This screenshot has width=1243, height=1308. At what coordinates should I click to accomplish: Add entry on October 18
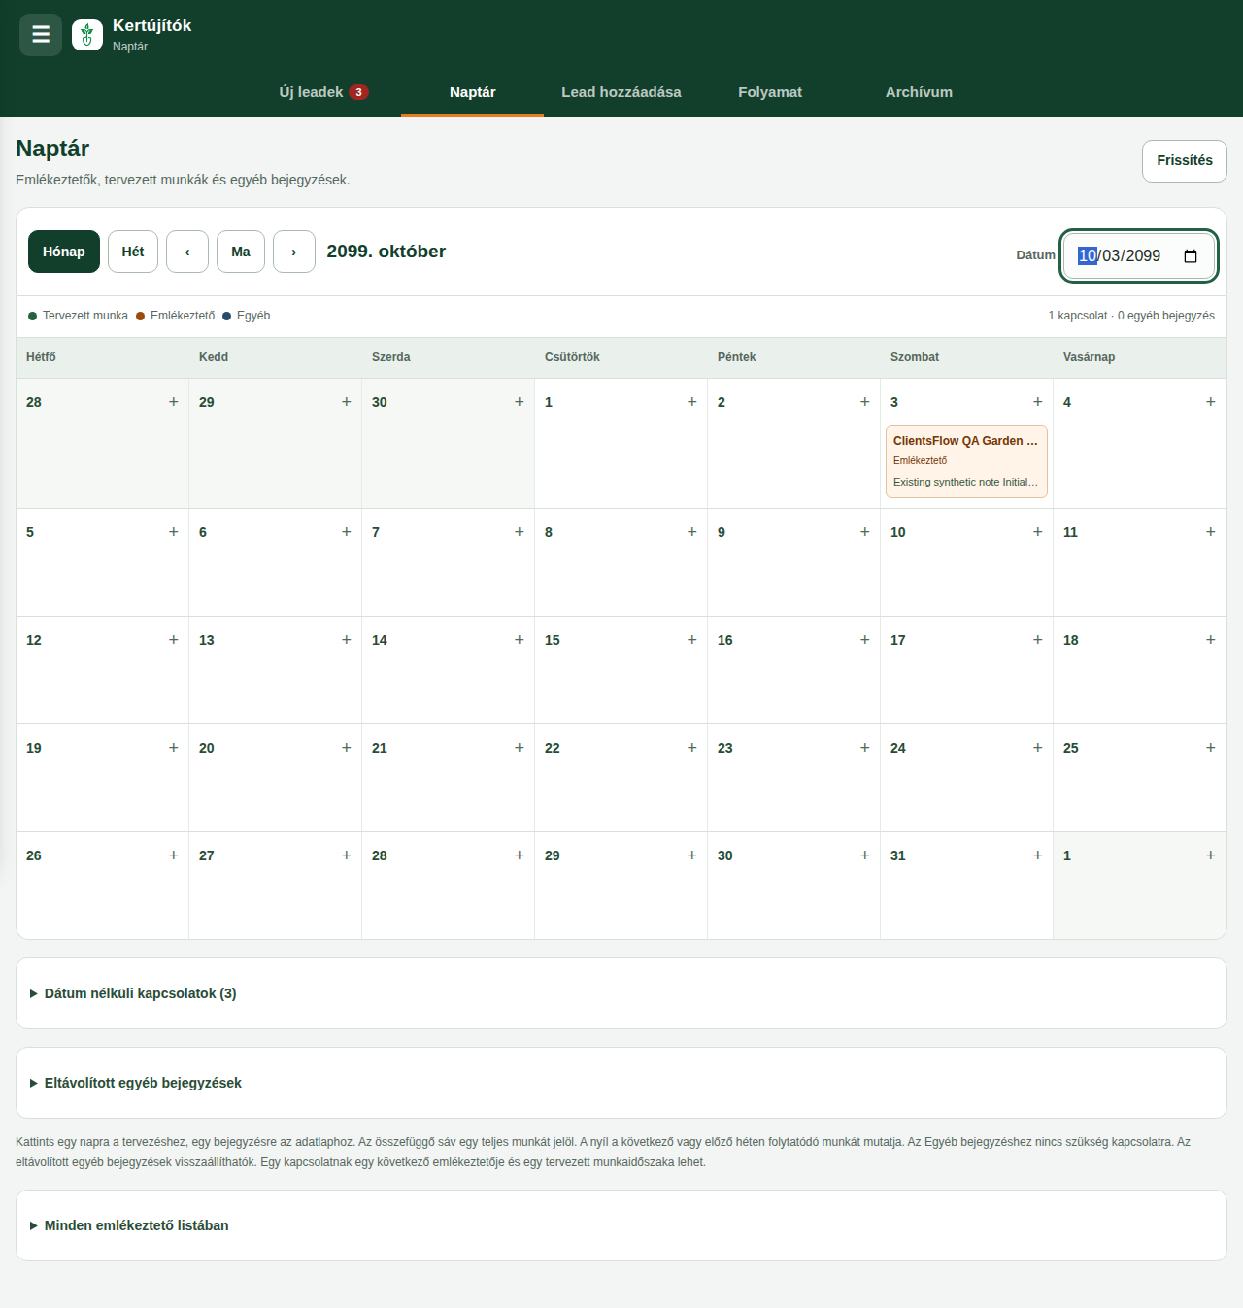click(1211, 640)
